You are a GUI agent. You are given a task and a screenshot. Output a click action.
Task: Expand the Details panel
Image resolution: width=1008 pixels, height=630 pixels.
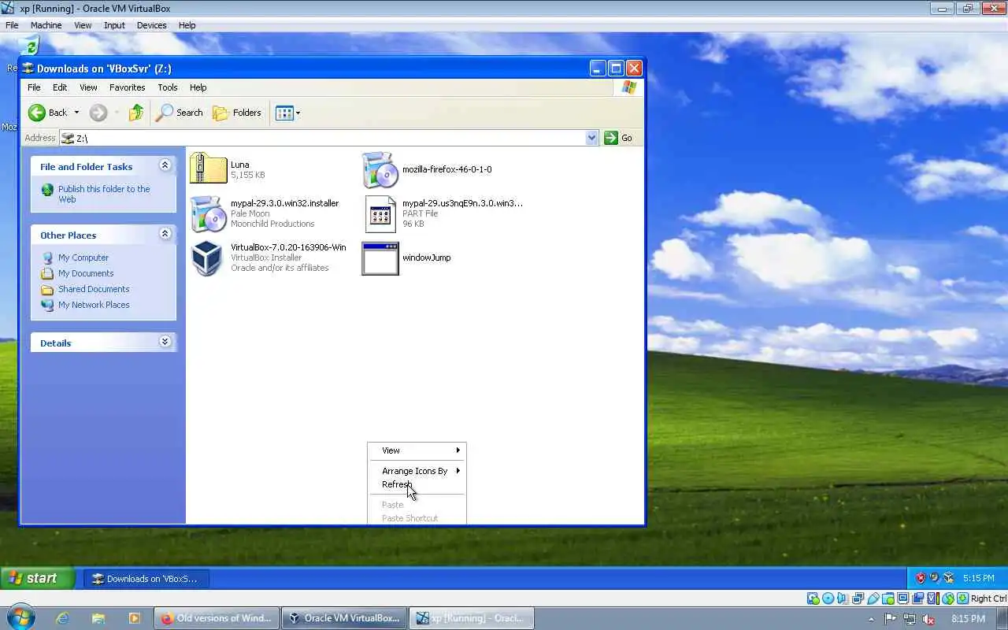165,342
